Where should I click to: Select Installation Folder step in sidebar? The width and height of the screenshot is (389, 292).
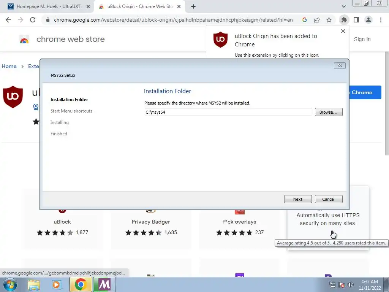[69, 100]
